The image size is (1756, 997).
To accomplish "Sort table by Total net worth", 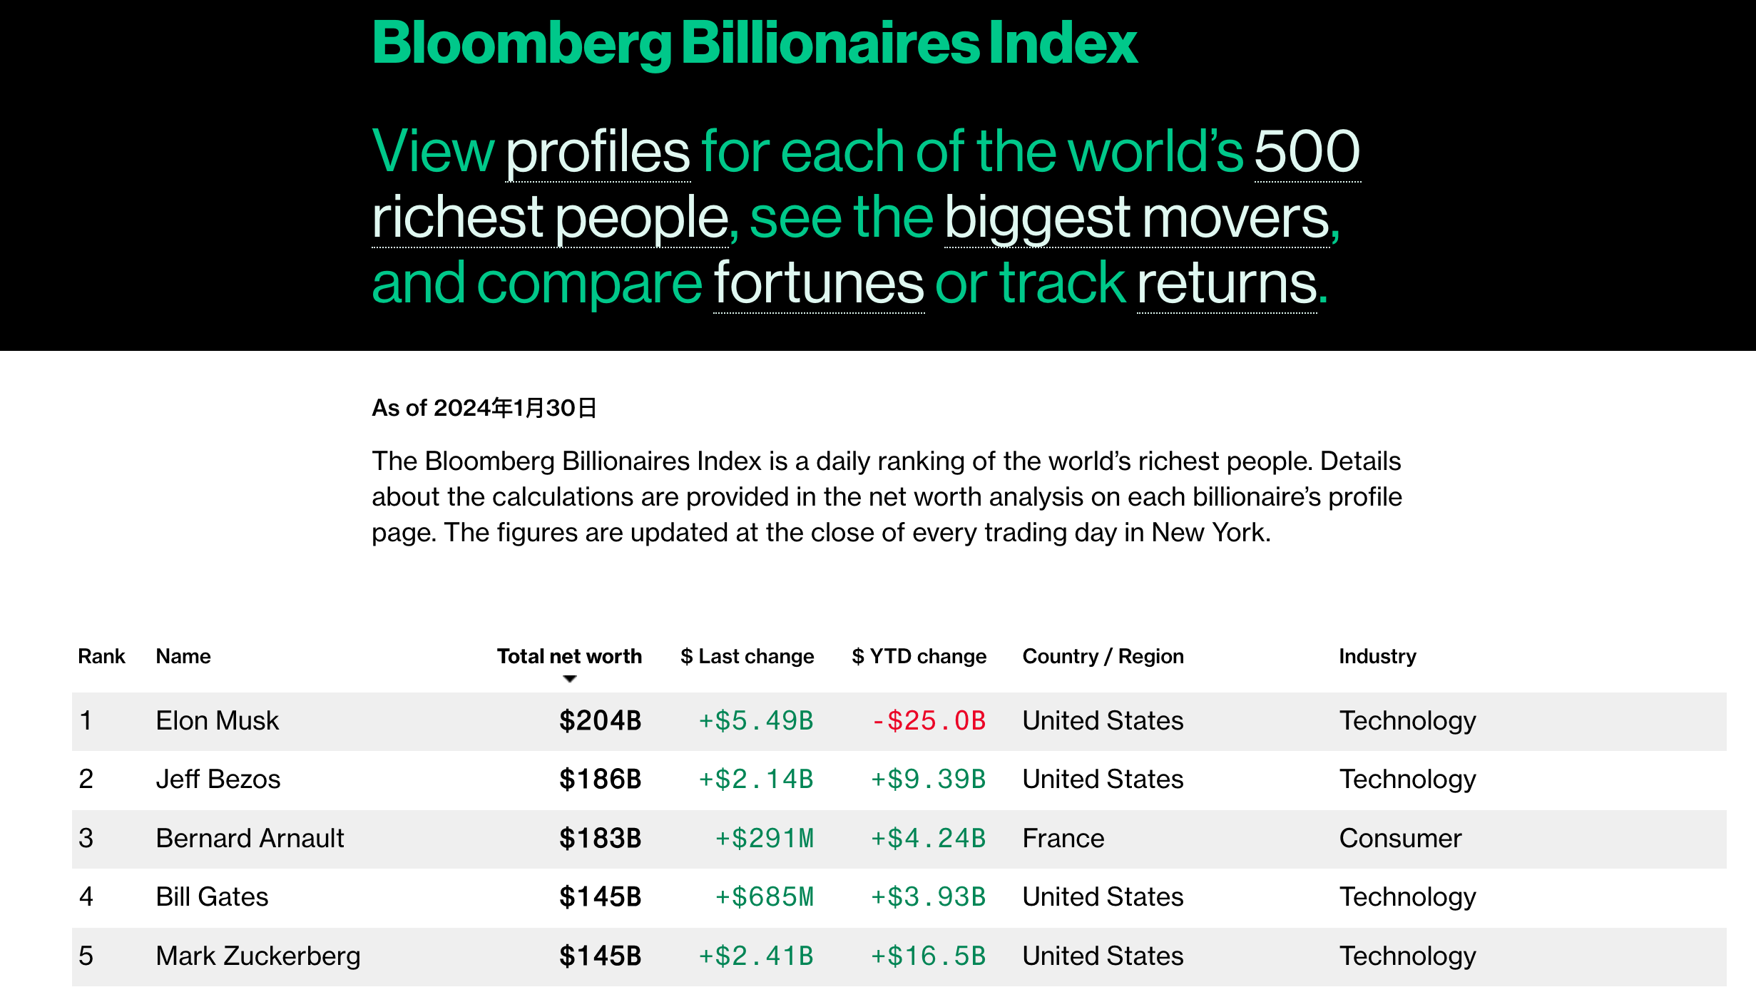I will [x=569, y=656].
